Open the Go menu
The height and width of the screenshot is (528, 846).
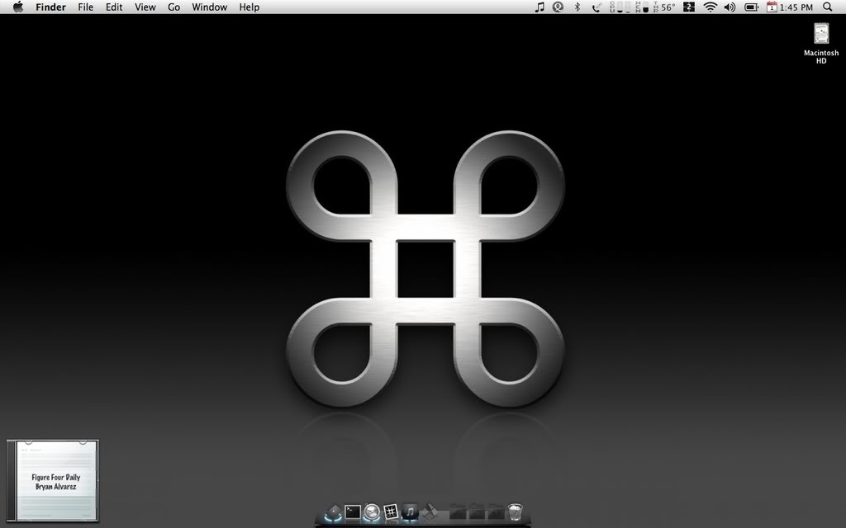pyautogui.click(x=173, y=7)
